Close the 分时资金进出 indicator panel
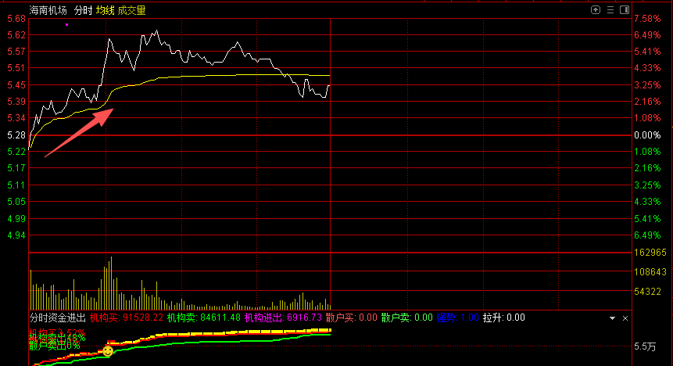Screen dimensions: 673x366 click(625, 318)
